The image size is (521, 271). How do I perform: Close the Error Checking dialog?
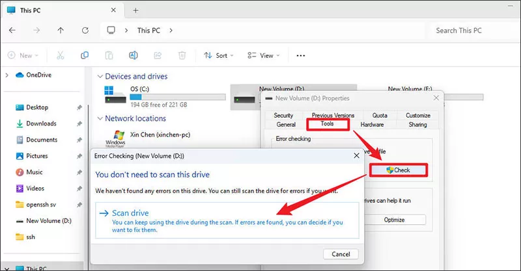tap(356, 155)
